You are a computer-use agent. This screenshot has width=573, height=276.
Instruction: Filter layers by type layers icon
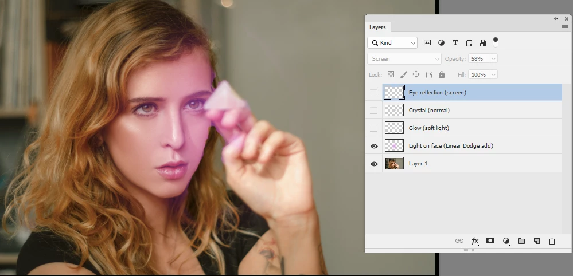pyautogui.click(x=455, y=42)
